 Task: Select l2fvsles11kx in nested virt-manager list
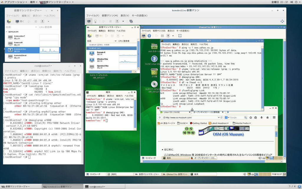point(111,60)
